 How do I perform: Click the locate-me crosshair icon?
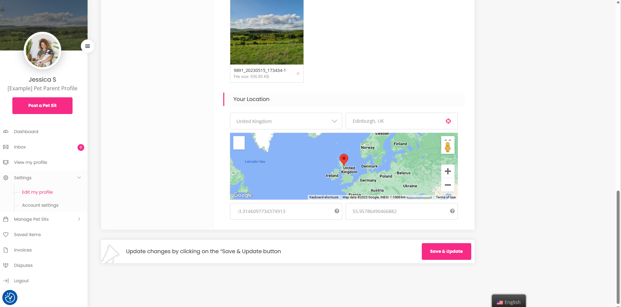(448, 121)
